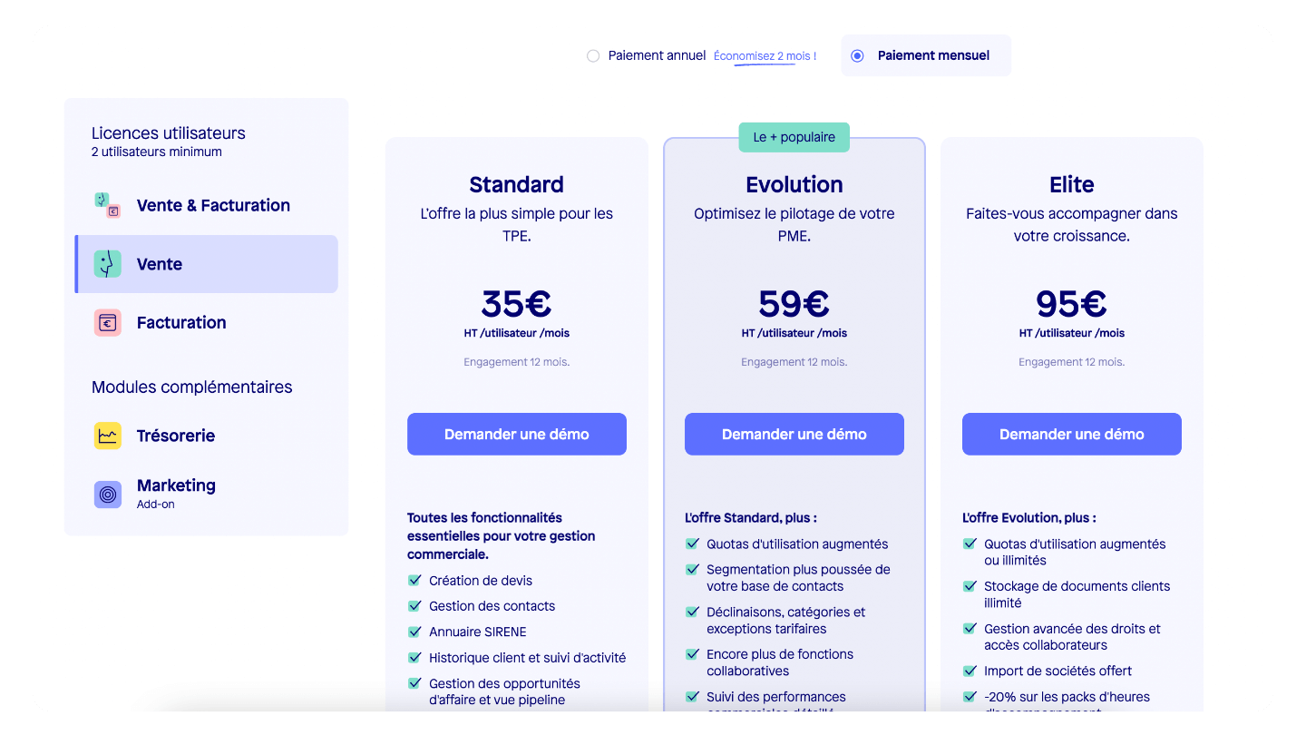The image size is (1306, 735).
Task: Click the Vente sidebar icon
Action: tap(108, 264)
